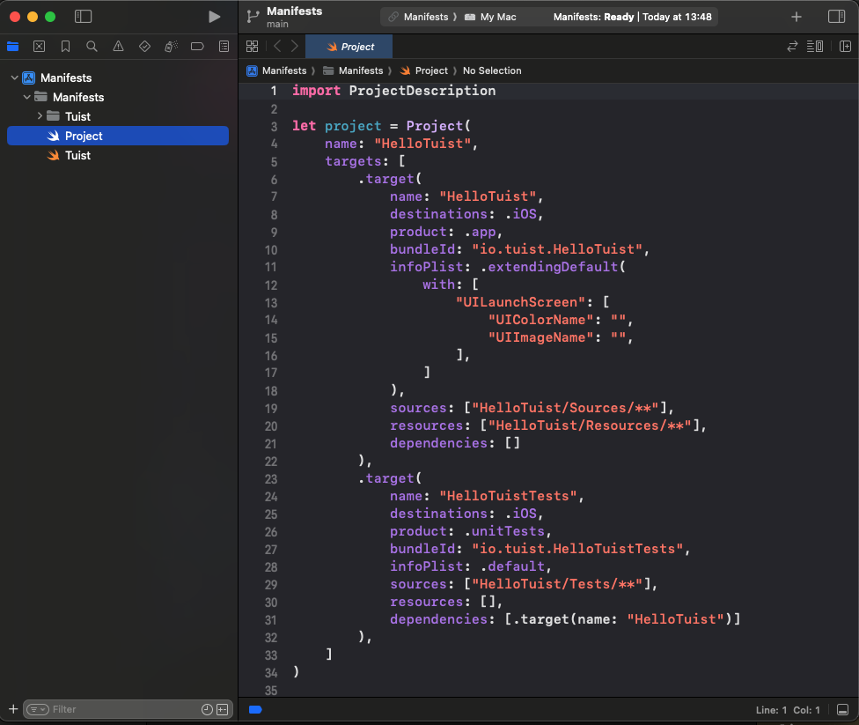Open the Breakpoint navigator

point(197,47)
